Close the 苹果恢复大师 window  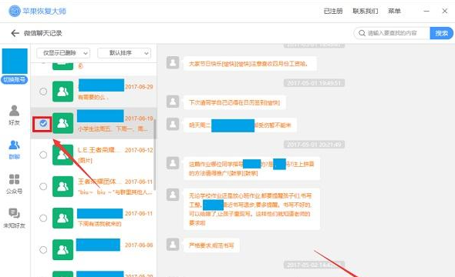[444, 11]
